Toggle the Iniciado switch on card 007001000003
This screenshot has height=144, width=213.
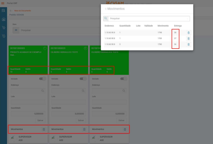point(43,79)
